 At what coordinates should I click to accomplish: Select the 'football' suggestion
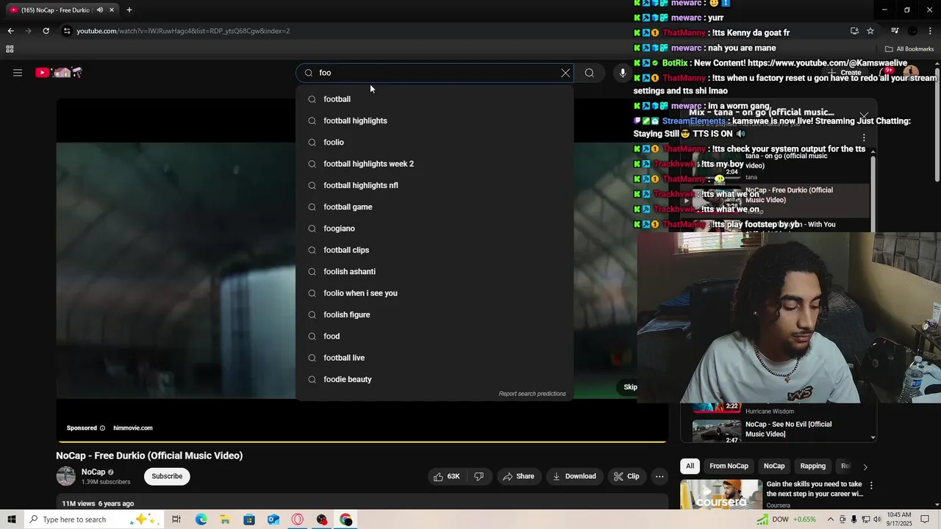(434, 99)
